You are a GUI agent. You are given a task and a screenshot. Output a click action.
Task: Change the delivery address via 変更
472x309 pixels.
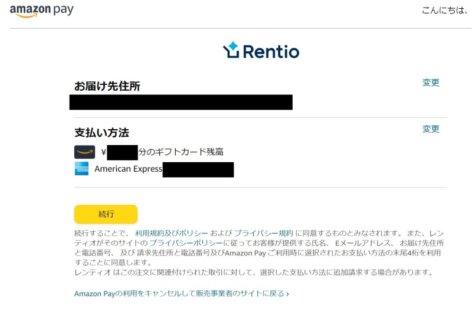pos(431,83)
